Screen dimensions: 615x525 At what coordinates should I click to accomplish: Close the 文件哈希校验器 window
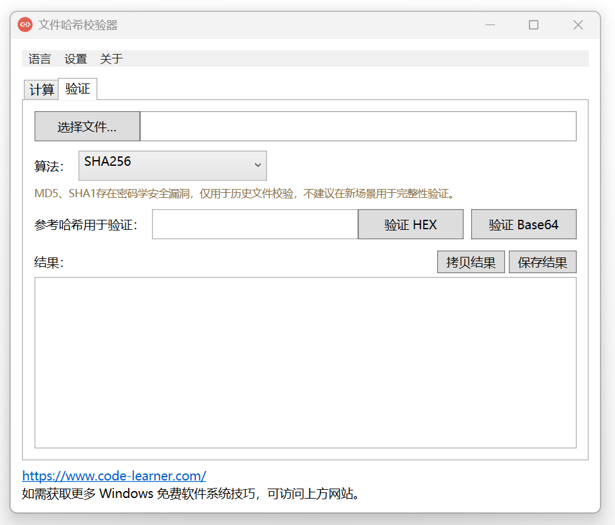tap(578, 24)
